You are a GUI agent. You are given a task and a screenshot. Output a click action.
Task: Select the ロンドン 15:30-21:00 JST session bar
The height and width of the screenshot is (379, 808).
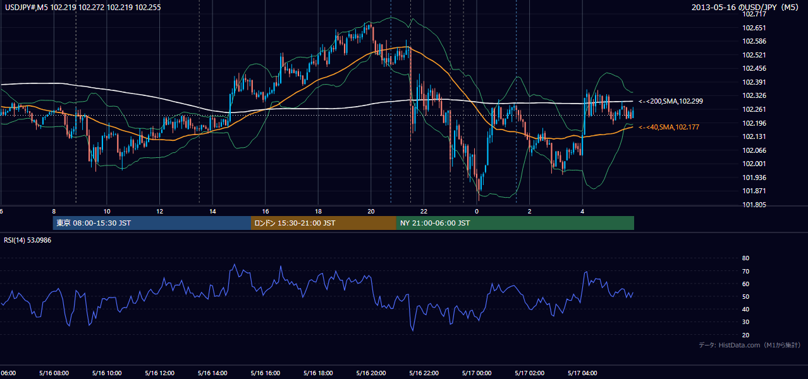[x=324, y=223]
